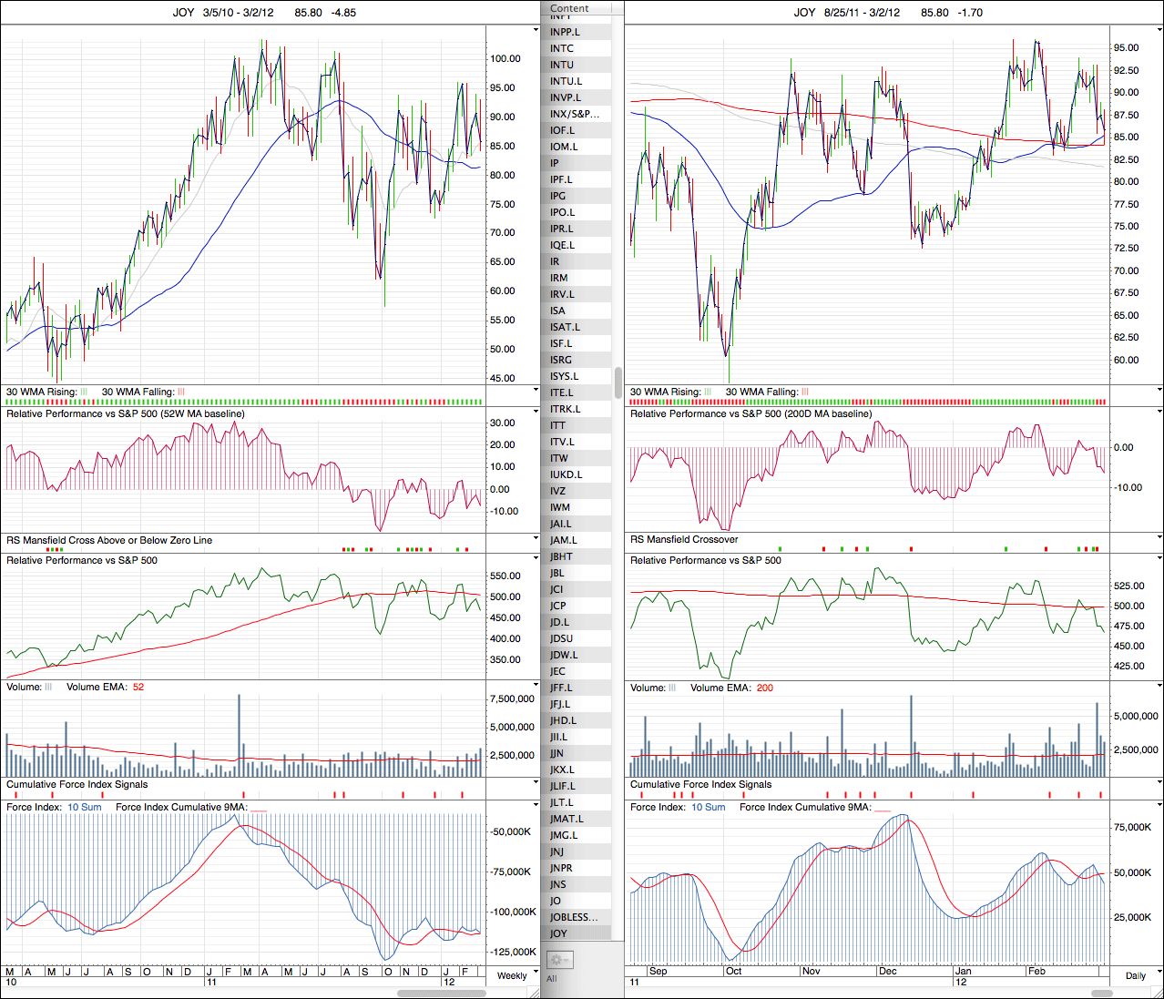Open weekly Relative Performance 52W panel menu arrow
The image size is (1164, 999).
click(536, 413)
